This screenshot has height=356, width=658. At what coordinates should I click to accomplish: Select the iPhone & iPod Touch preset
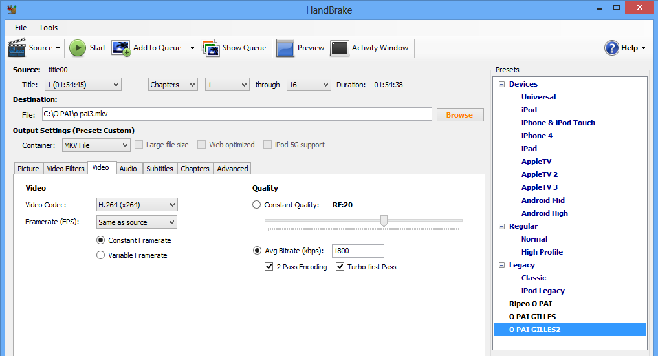tap(558, 123)
